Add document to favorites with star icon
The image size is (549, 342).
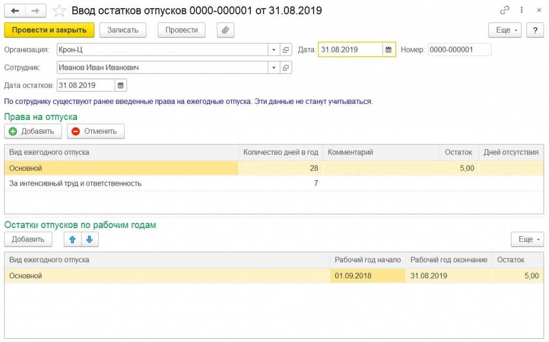61,11
